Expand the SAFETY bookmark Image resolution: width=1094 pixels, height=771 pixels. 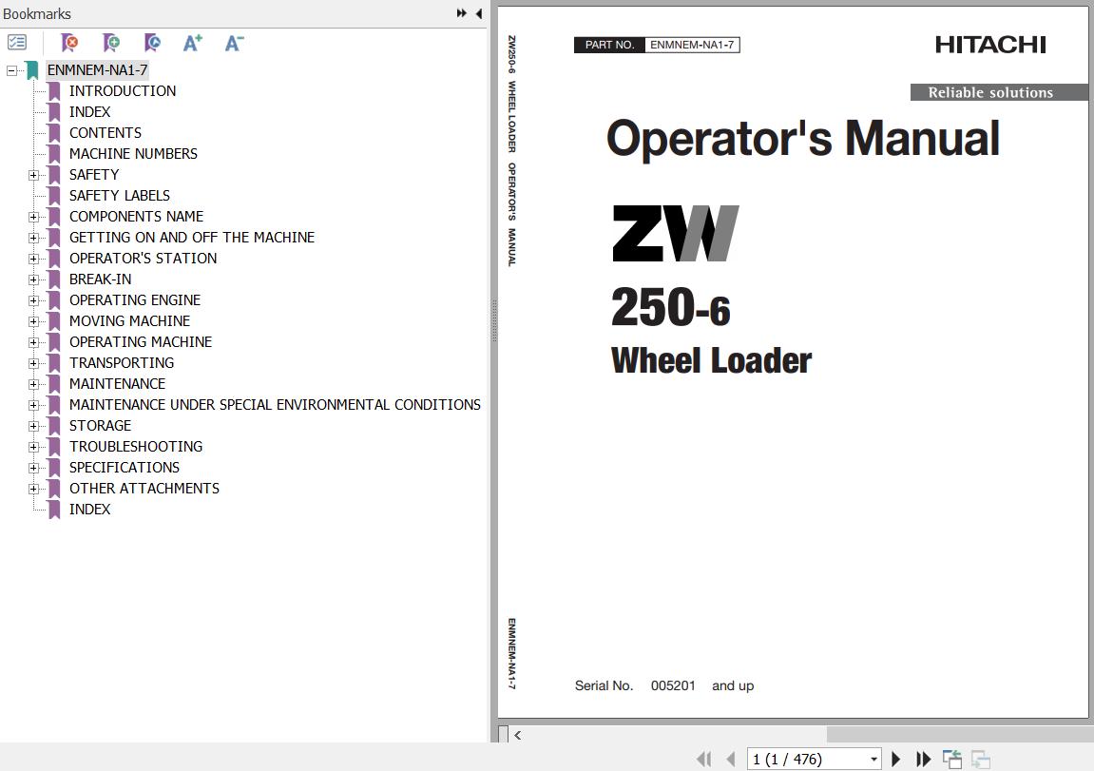[x=33, y=175]
